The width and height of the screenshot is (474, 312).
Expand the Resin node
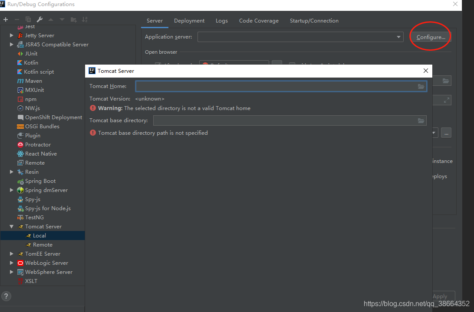11,172
